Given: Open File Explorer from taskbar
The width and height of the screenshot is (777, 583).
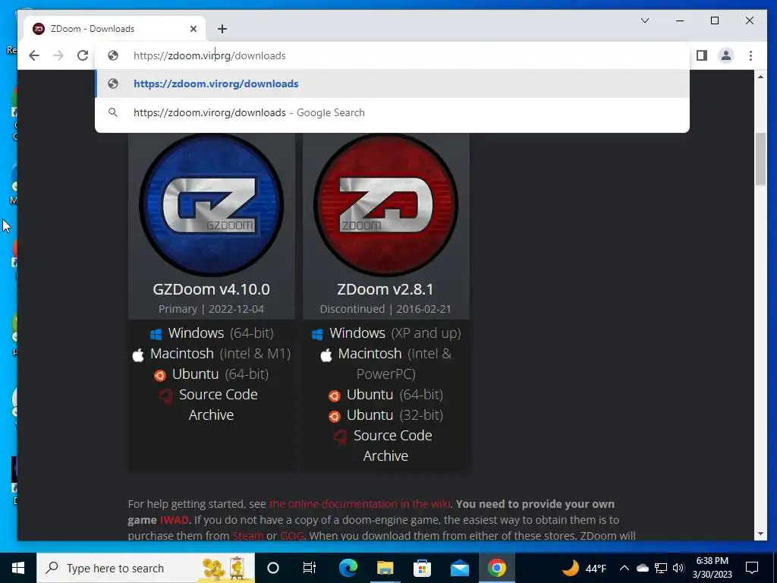Looking at the screenshot, I should [x=385, y=568].
